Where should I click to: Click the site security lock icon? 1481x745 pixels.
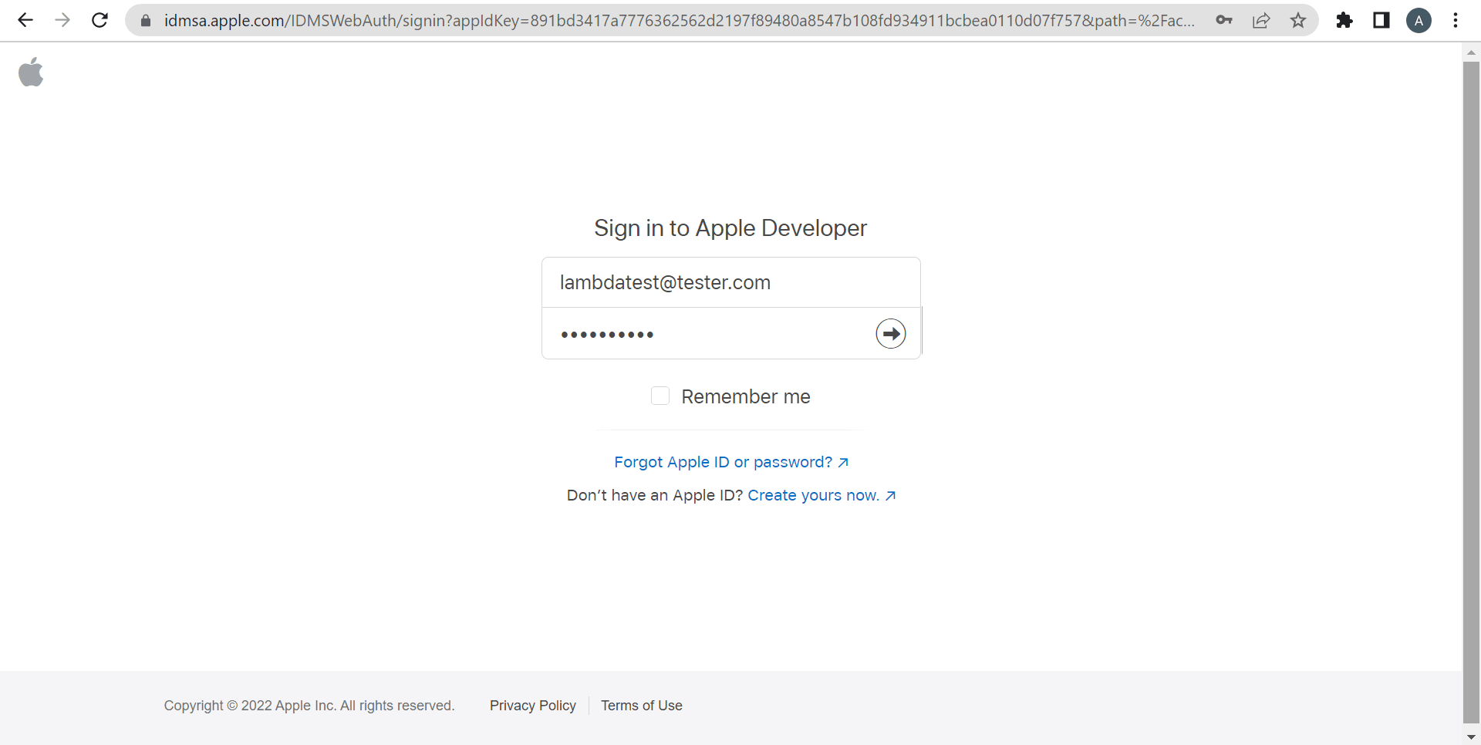click(145, 21)
